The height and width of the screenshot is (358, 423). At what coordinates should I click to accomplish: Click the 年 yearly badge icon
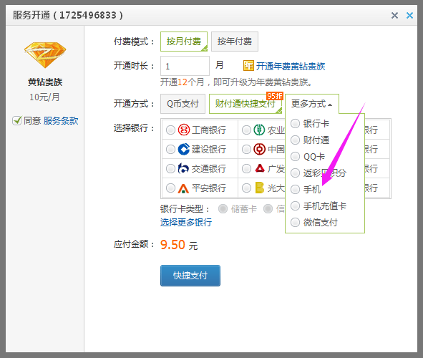248,66
